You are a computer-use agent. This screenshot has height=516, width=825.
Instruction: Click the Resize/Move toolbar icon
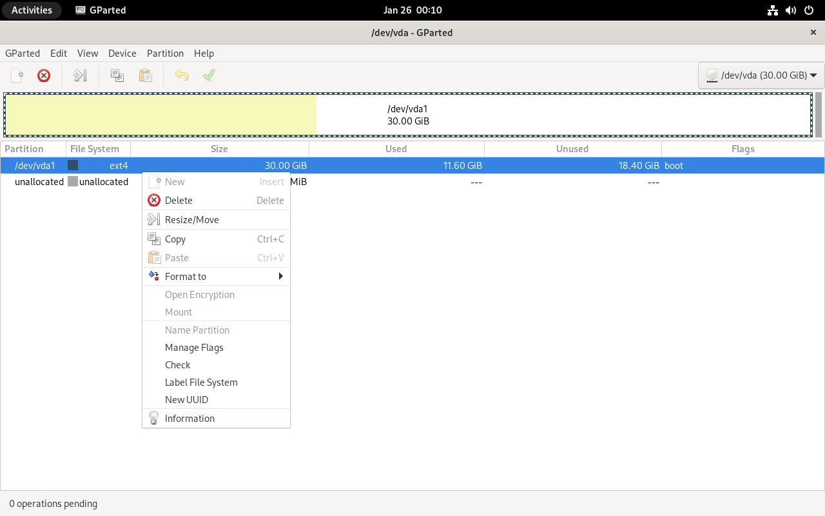pyautogui.click(x=80, y=75)
